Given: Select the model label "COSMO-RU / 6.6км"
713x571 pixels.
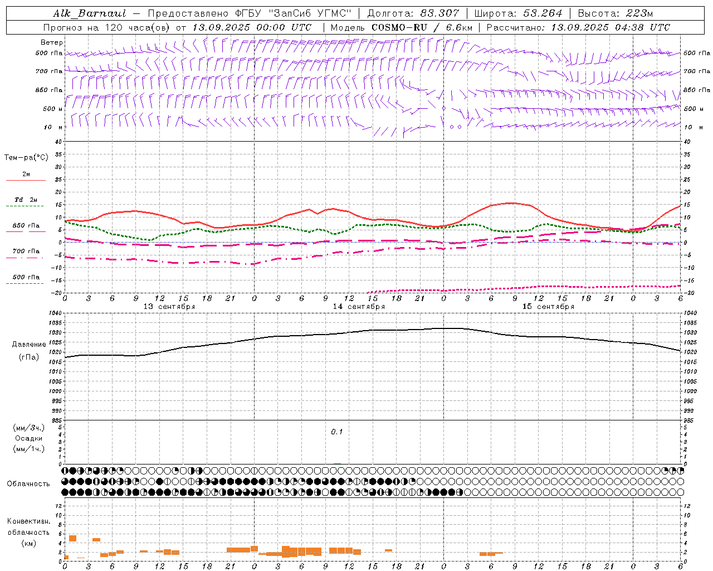Looking at the screenshot, I should tap(422, 27).
